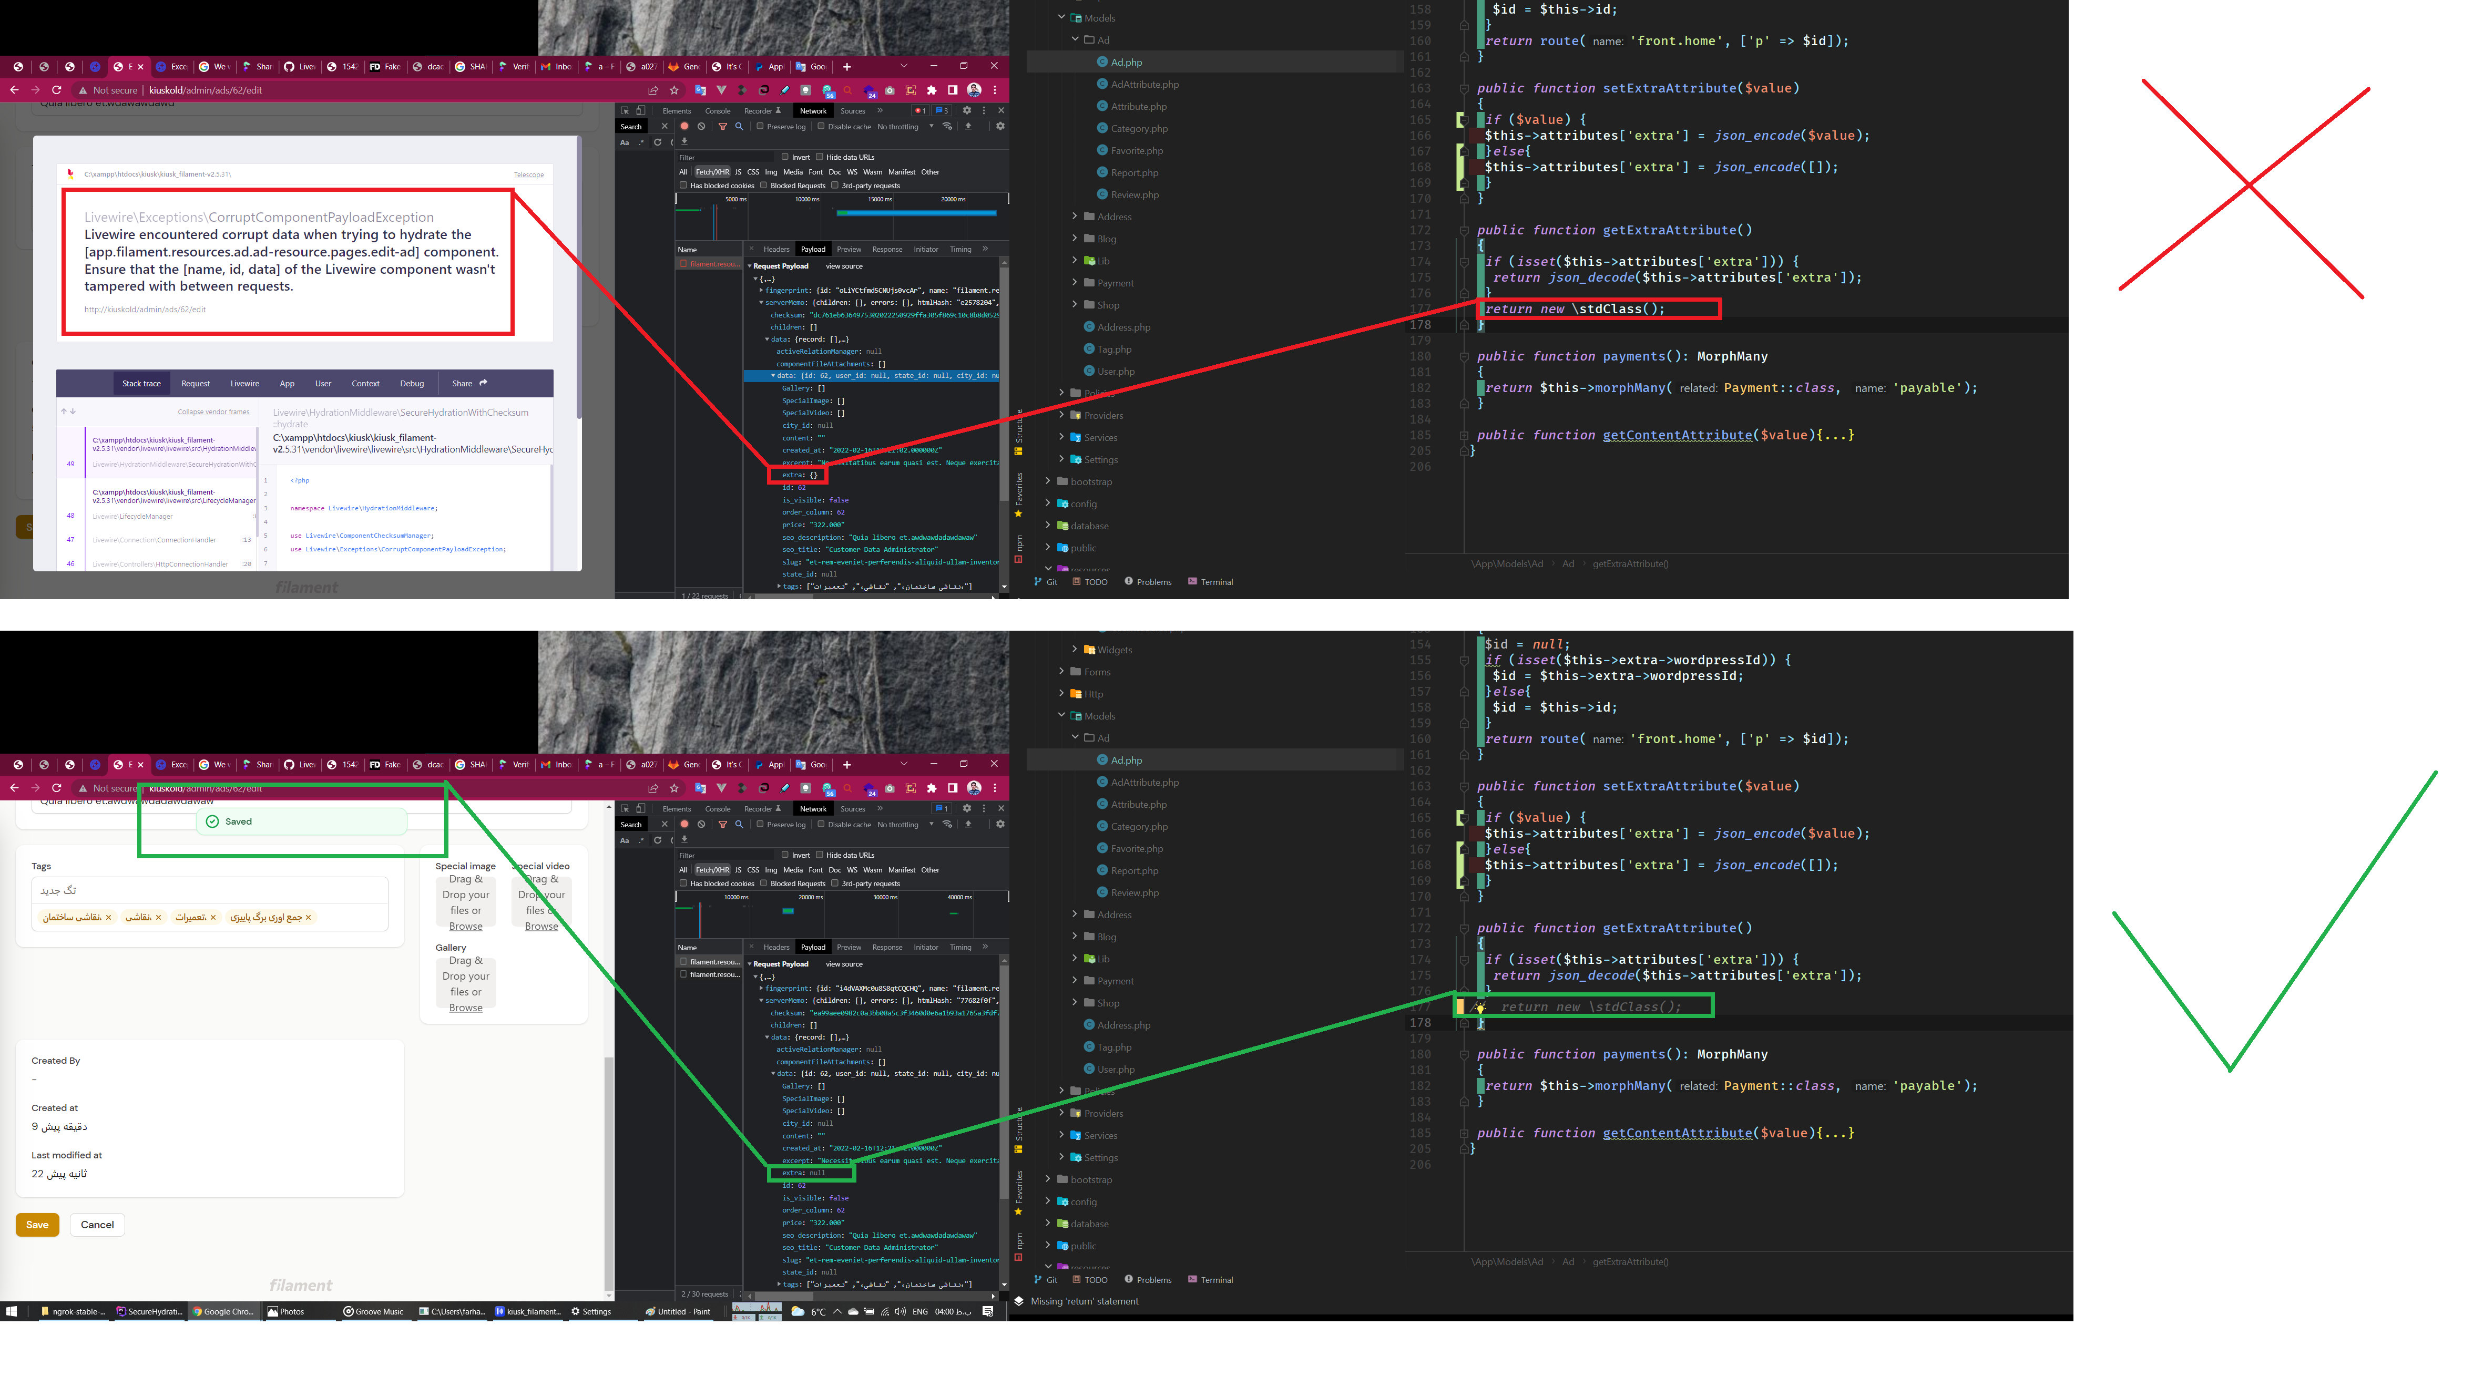Open DevTools settings gear
The height and width of the screenshot is (1377, 2473).
(x=968, y=110)
